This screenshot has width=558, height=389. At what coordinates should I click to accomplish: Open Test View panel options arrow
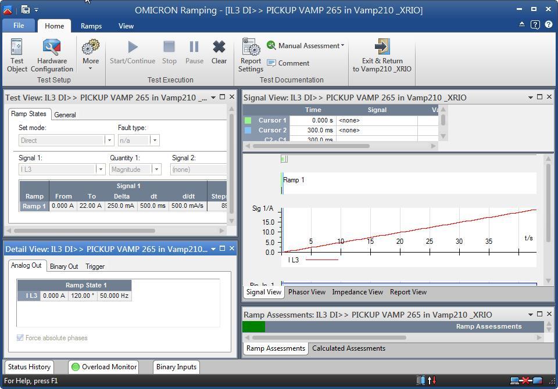pos(213,98)
